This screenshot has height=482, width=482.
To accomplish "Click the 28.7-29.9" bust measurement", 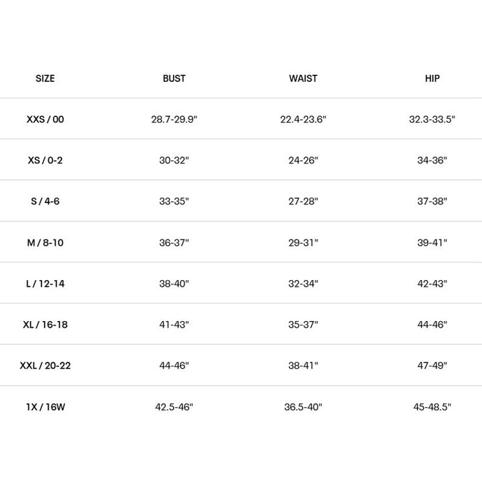I will point(174,119).
